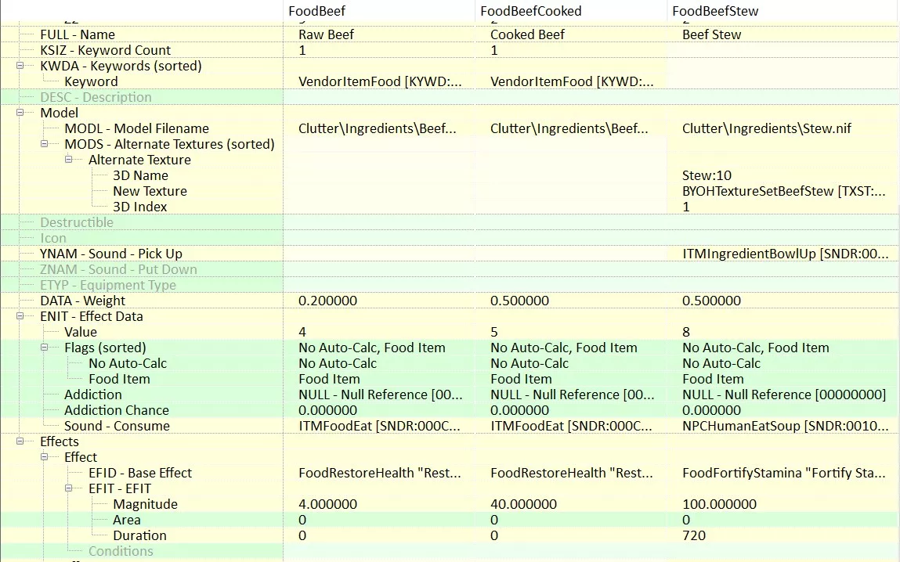The image size is (900, 562).
Task: Collapse the Model tree node
Action: [x=20, y=113]
